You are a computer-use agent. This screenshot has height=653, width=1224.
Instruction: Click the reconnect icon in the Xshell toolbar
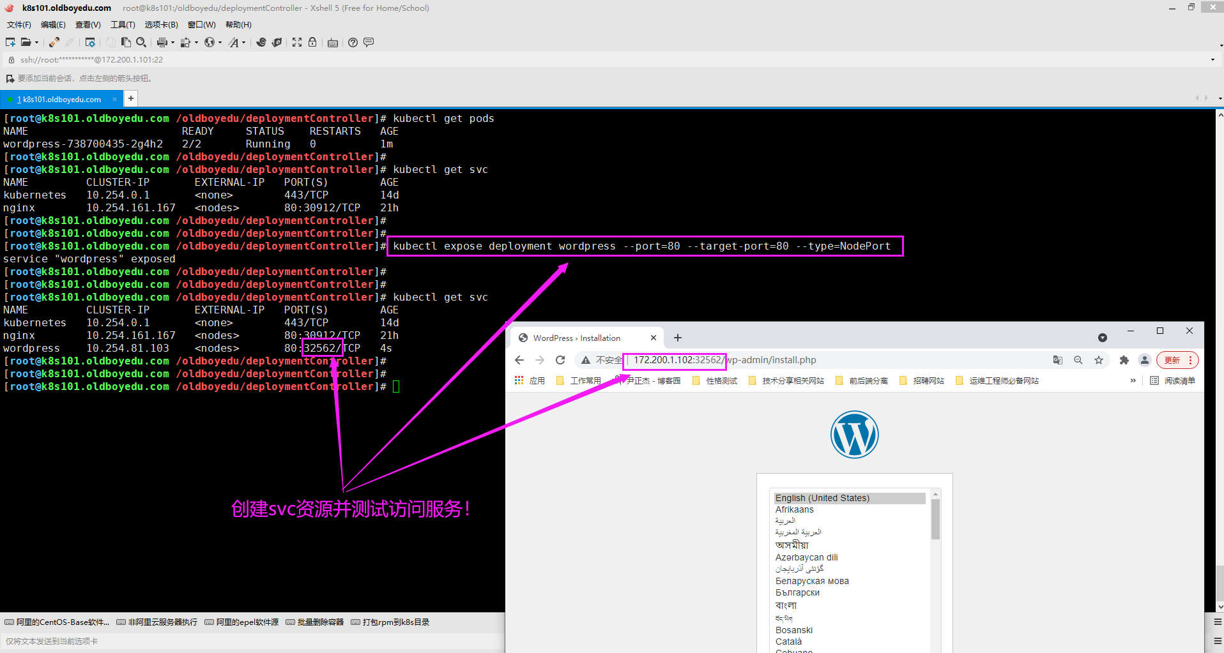tap(54, 42)
